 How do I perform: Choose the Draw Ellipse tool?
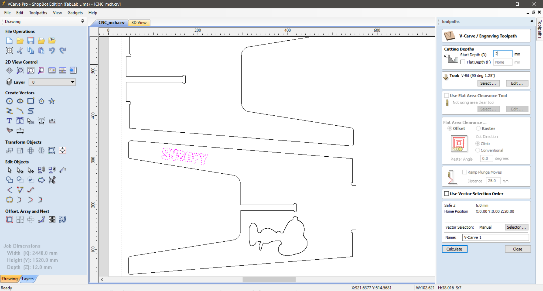pyautogui.click(x=20, y=101)
